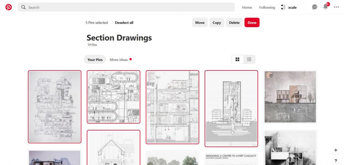Switch to the compact grid view icon
This screenshot has height=165, width=344.
(x=249, y=59)
